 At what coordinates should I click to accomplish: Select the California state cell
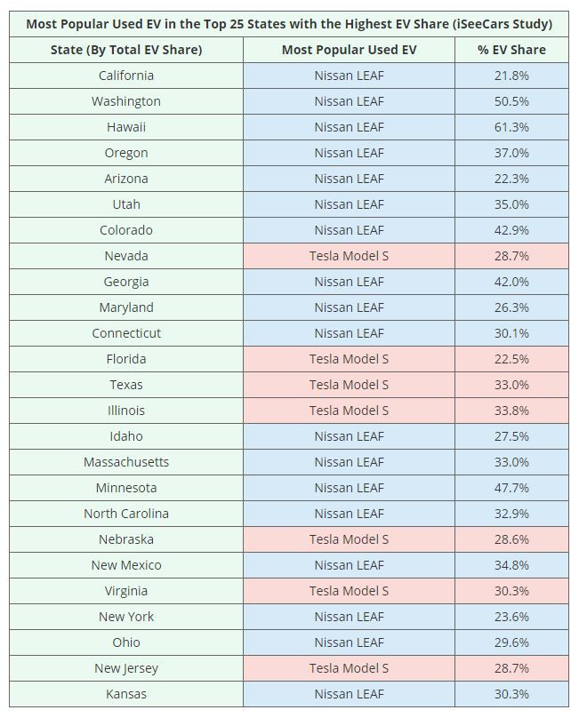tap(126, 76)
